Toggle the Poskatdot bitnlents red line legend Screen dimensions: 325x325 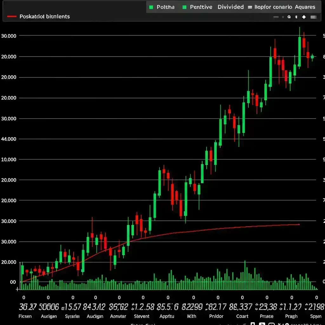pyautogui.click(x=12, y=17)
